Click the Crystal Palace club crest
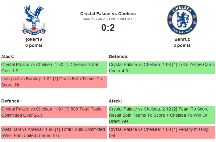This screenshot has height=142, width=216. tap(34, 19)
